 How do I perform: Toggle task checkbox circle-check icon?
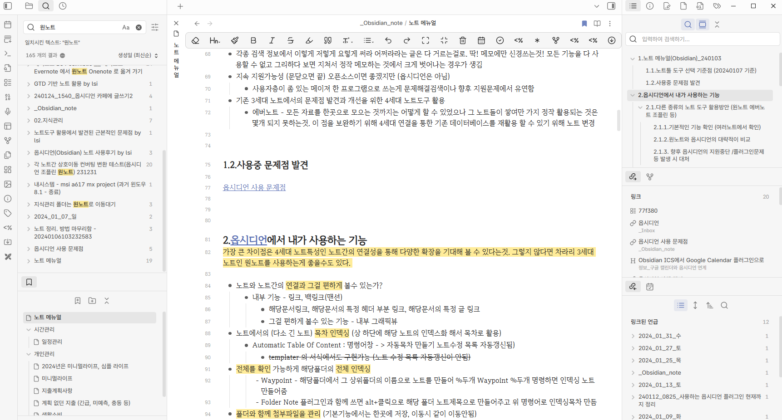pos(500,40)
